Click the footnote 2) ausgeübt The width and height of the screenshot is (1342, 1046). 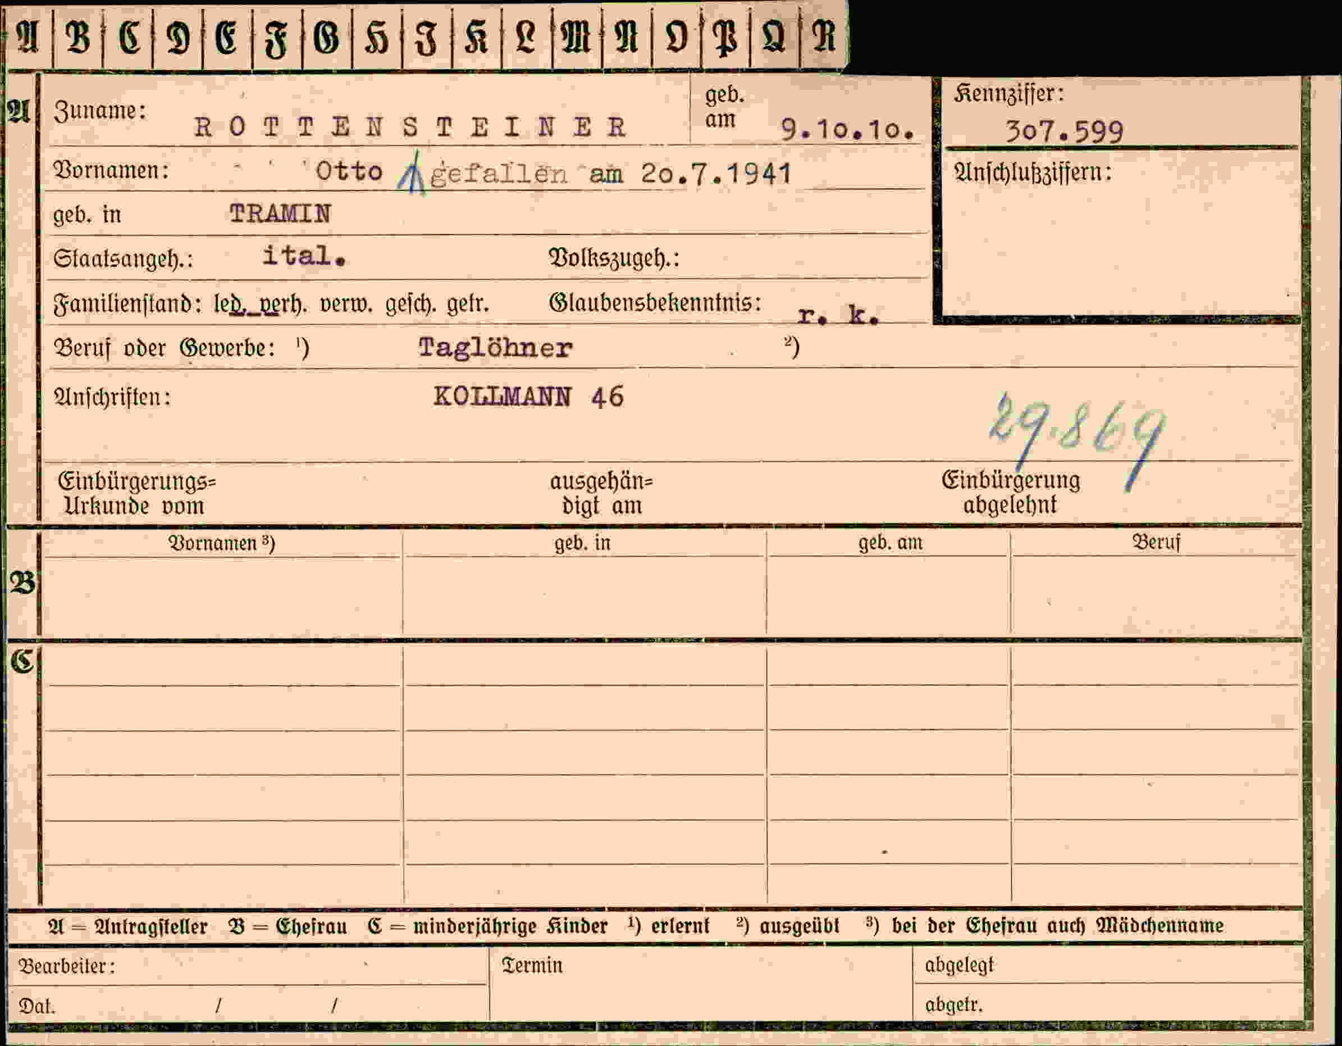788,926
